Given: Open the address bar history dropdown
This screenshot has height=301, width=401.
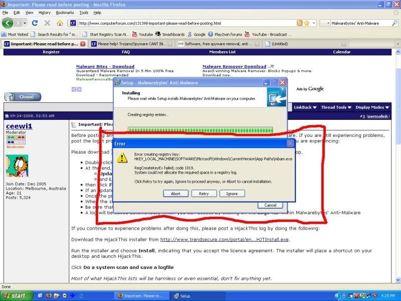Looking at the screenshot, I should click(314, 23).
